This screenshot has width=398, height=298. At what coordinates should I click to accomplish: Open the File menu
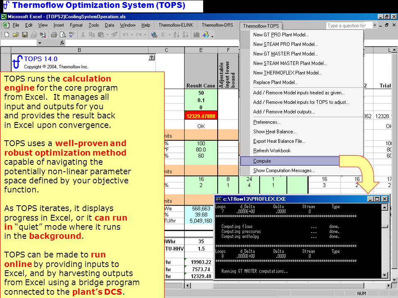click(16, 25)
